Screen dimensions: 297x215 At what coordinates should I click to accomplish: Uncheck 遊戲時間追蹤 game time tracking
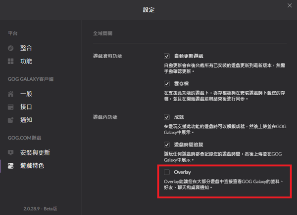tap(167, 145)
